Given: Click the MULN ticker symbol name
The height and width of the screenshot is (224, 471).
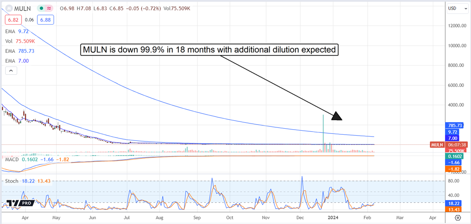Looking at the screenshot, I should click(23, 8).
